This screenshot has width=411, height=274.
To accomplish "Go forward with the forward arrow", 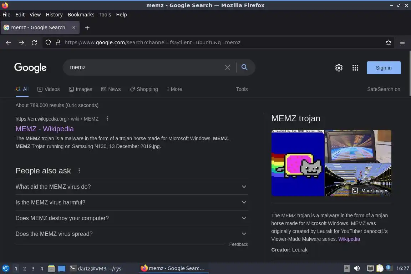I will coord(21,42).
